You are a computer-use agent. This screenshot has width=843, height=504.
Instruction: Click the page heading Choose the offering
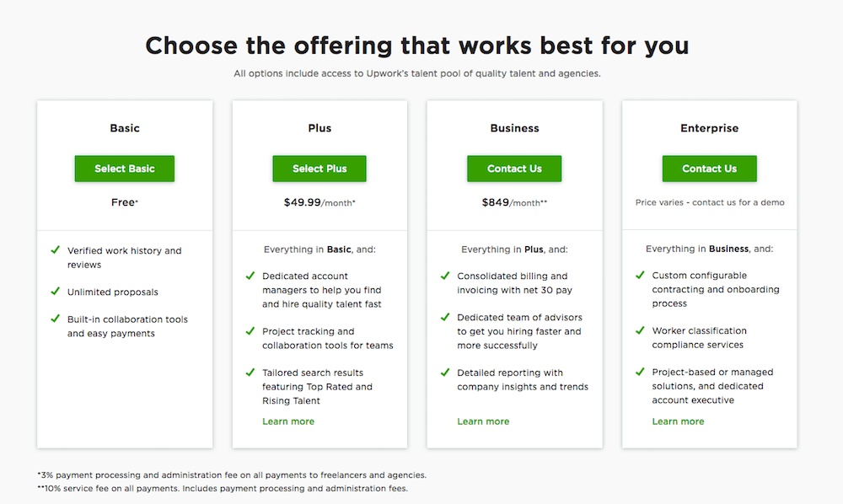pyautogui.click(x=417, y=46)
